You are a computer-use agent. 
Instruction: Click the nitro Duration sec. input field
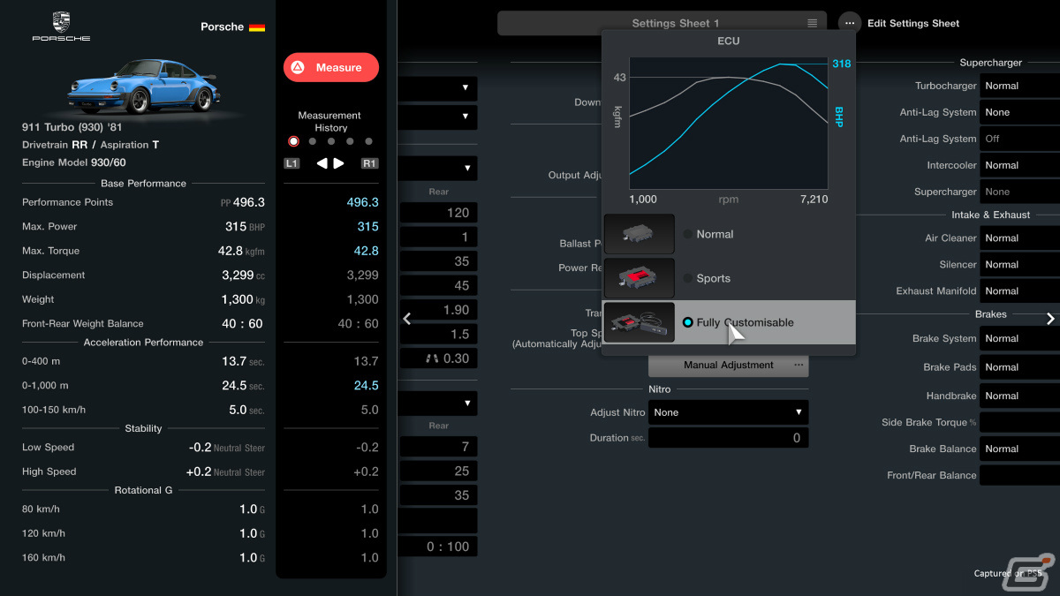(729, 438)
